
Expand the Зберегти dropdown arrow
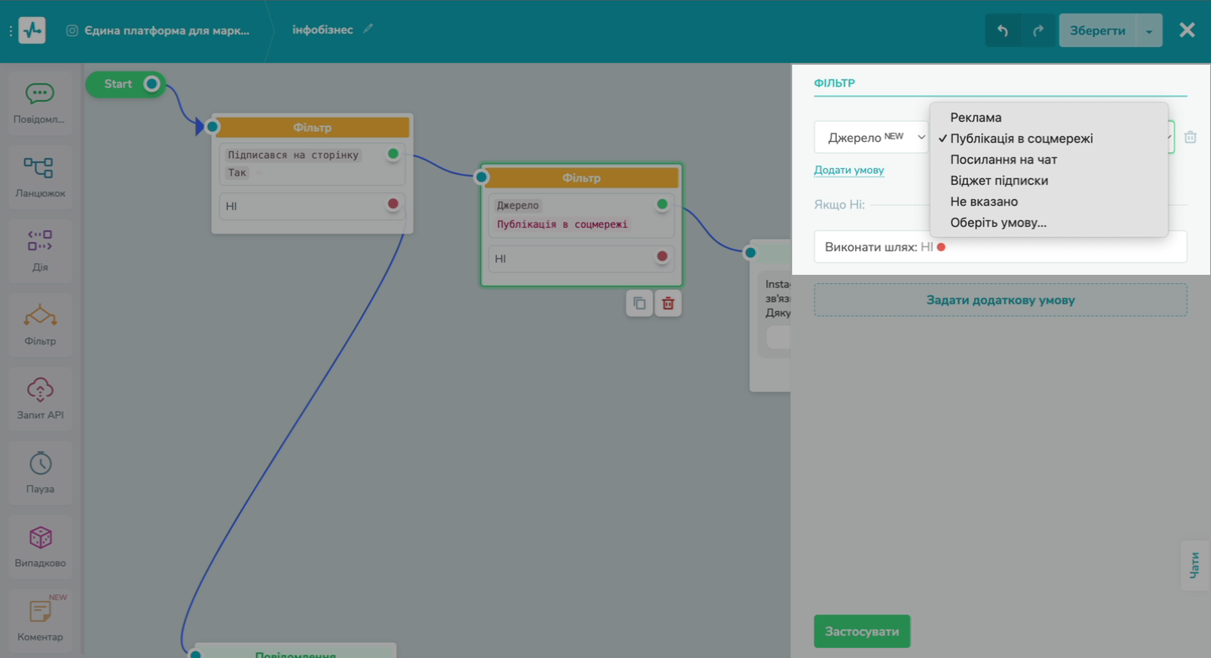(1149, 31)
